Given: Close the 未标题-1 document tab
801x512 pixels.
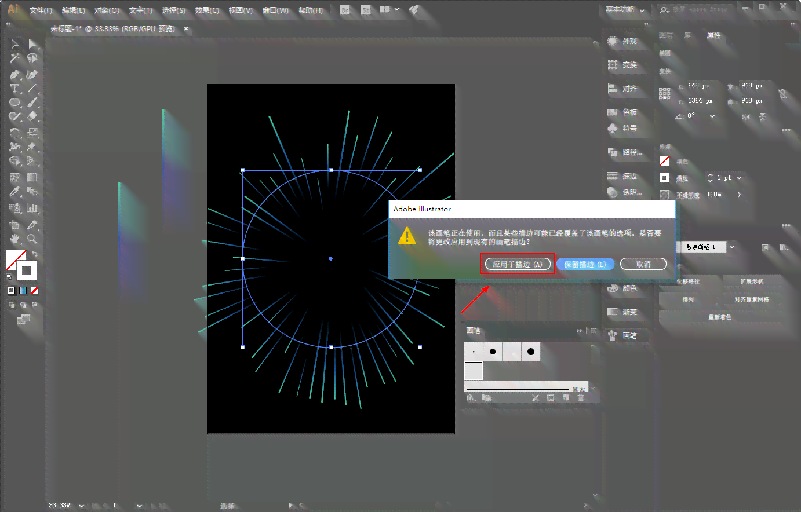Looking at the screenshot, I should [186, 28].
